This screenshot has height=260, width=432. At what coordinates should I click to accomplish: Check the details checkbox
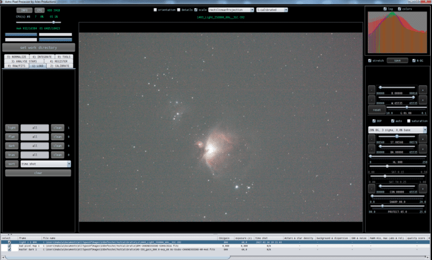[x=179, y=10]
